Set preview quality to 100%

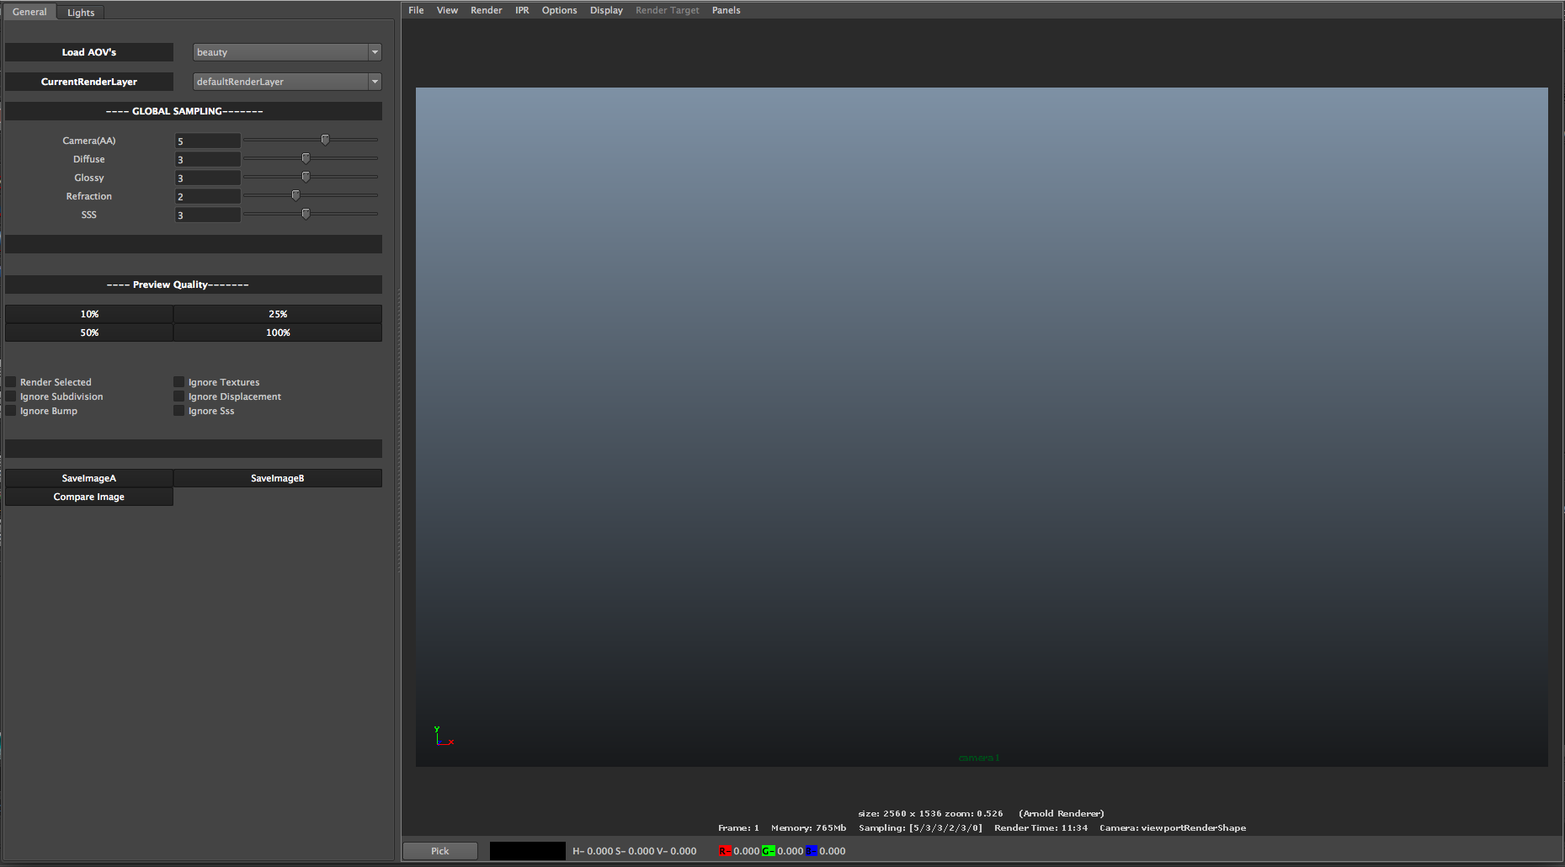point(278,332)
